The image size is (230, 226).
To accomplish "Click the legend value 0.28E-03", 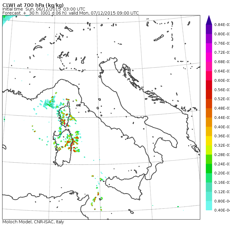I will [x=222, y=154].
